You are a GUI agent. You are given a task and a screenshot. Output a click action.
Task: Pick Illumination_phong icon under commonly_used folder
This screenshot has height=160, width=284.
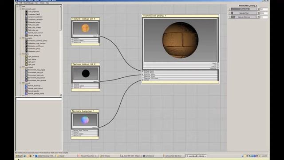click(27, 22)
